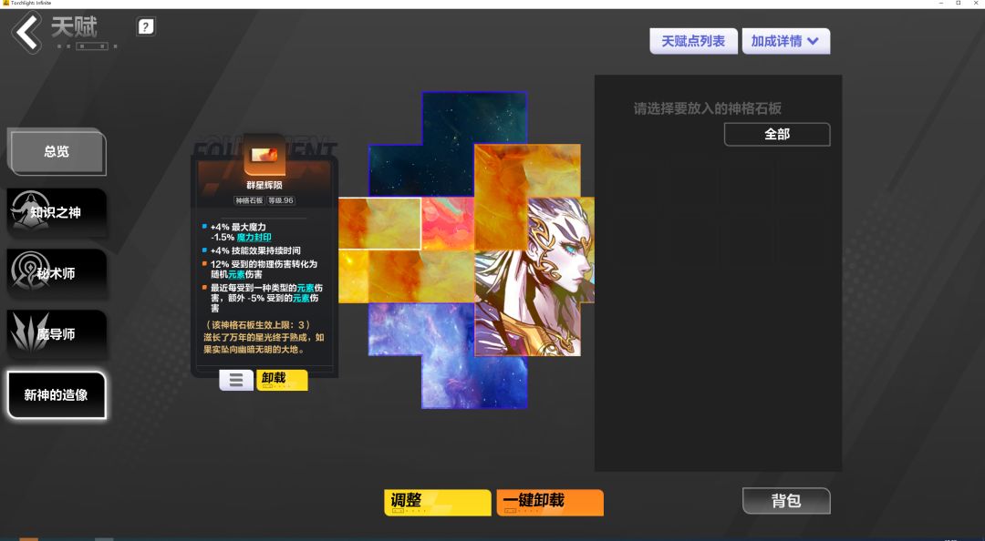Image resolution: width=985 pixels, height=541 pixels.
Task: Select the red-pink nebula slate tile
Action: coord(447,223)
